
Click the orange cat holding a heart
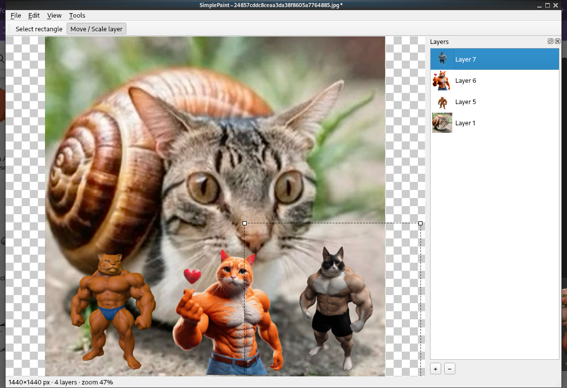[228, 315]
